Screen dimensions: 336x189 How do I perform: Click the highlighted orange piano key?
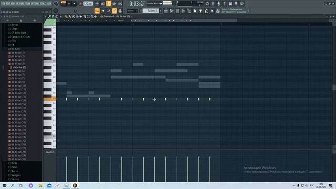pyautogui.click(x=50, y=99)
